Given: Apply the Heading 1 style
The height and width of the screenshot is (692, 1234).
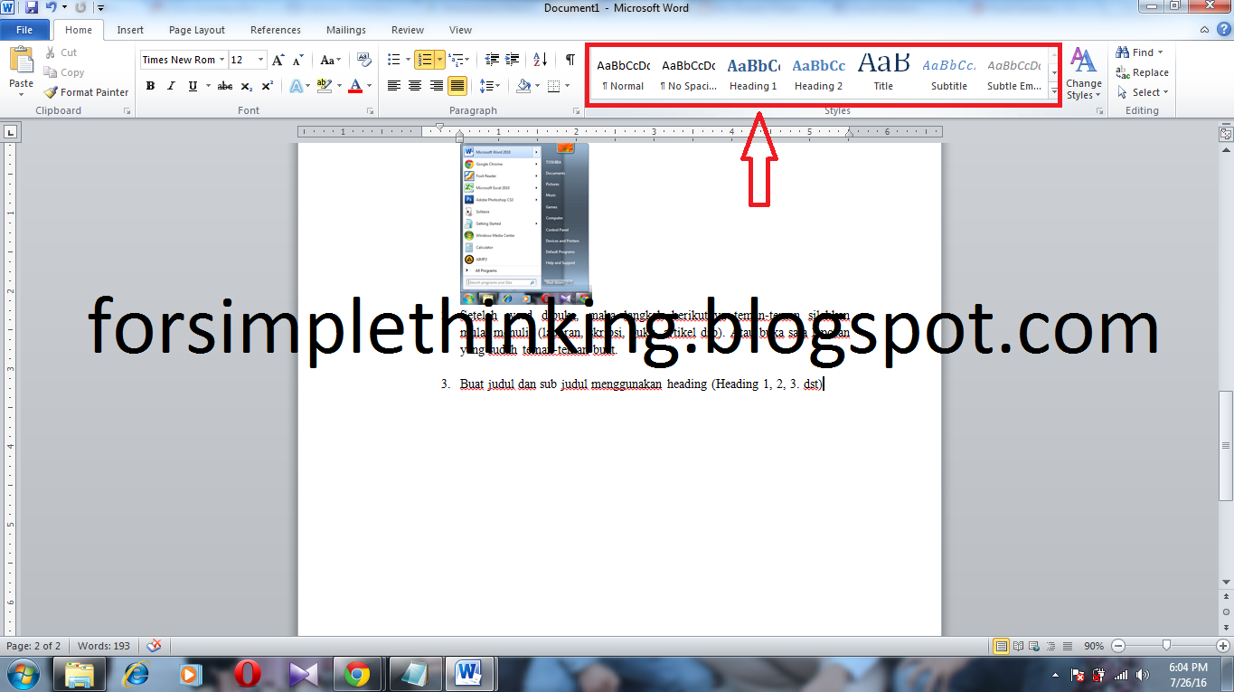Looking at the screenshot, I should [x=752, y=72].
